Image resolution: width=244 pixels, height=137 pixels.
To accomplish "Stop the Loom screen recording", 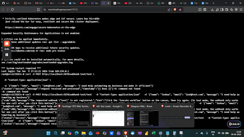I will coord(7,44).
